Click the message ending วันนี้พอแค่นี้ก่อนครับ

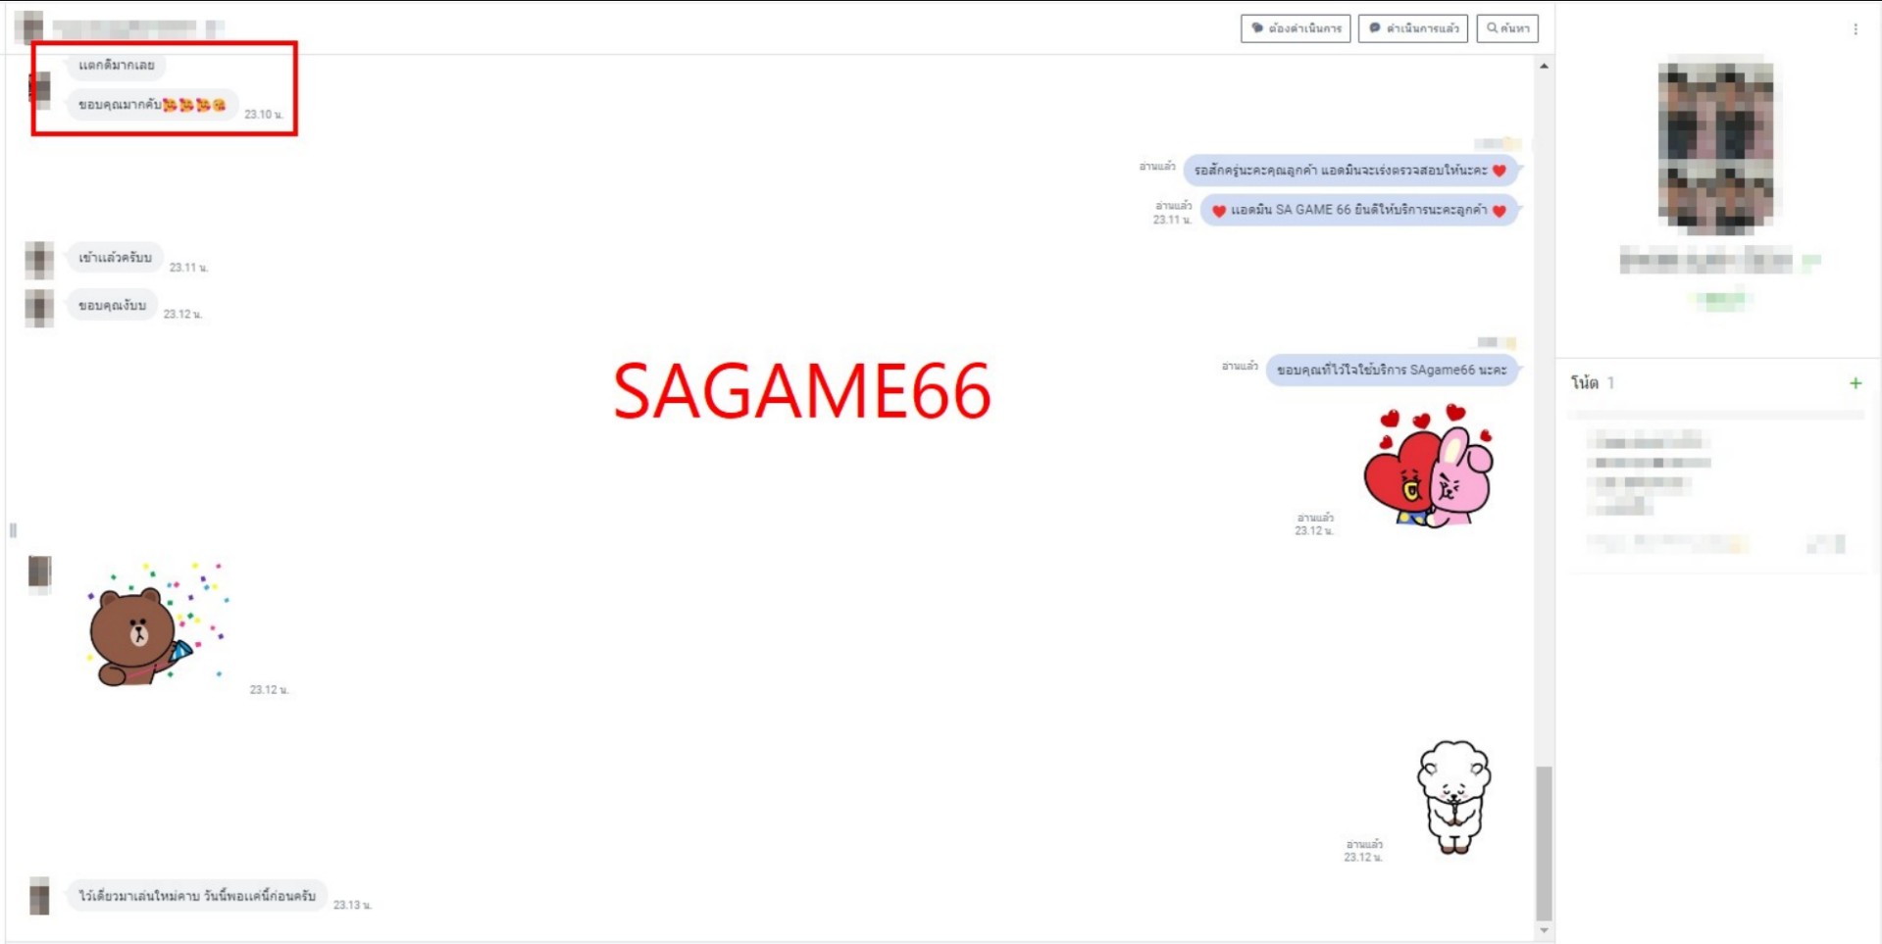tap(197, 896)
